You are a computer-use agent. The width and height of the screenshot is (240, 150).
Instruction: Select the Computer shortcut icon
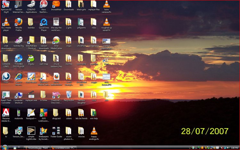(x=19, y=97)
